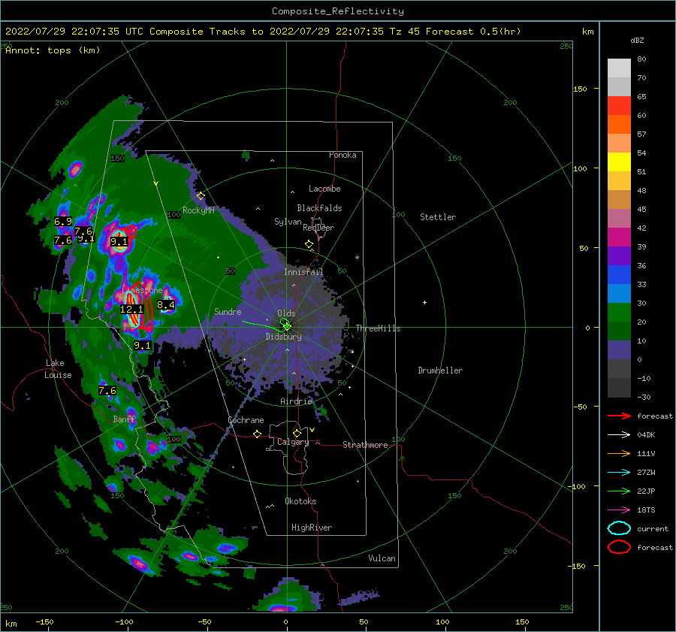Click the ThreeHills city label
The image size is (676, 632).
point(378,328)
